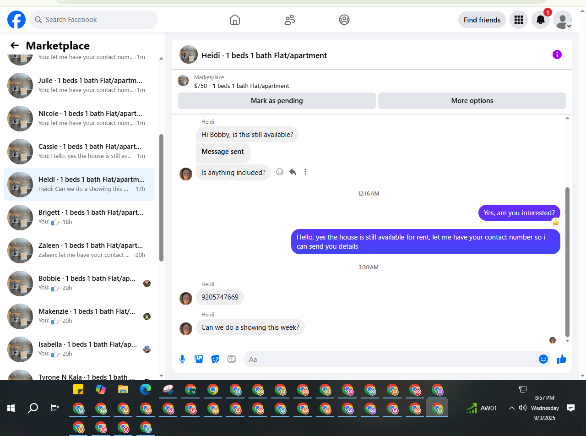586x436 pixels.
Task: Send a thumbs-up like
Action: click(x=562, y=359)
